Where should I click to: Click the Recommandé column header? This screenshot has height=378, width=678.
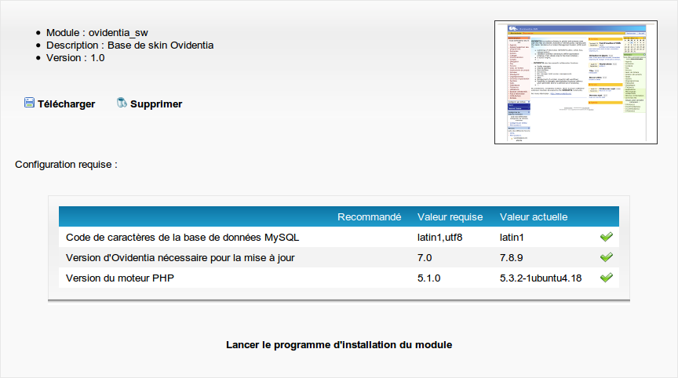(369, 216)
